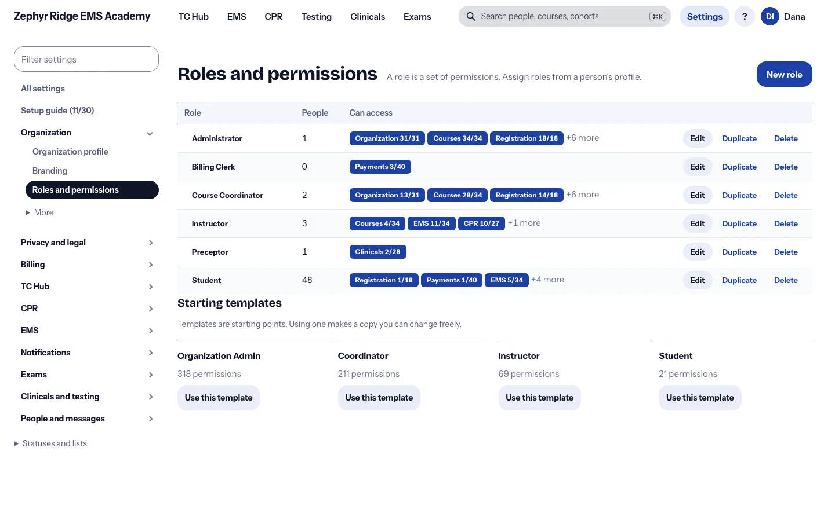This screenshot has width=835, height=521.
Task: Expand the More disclosure under Organization
Action: 39,212
